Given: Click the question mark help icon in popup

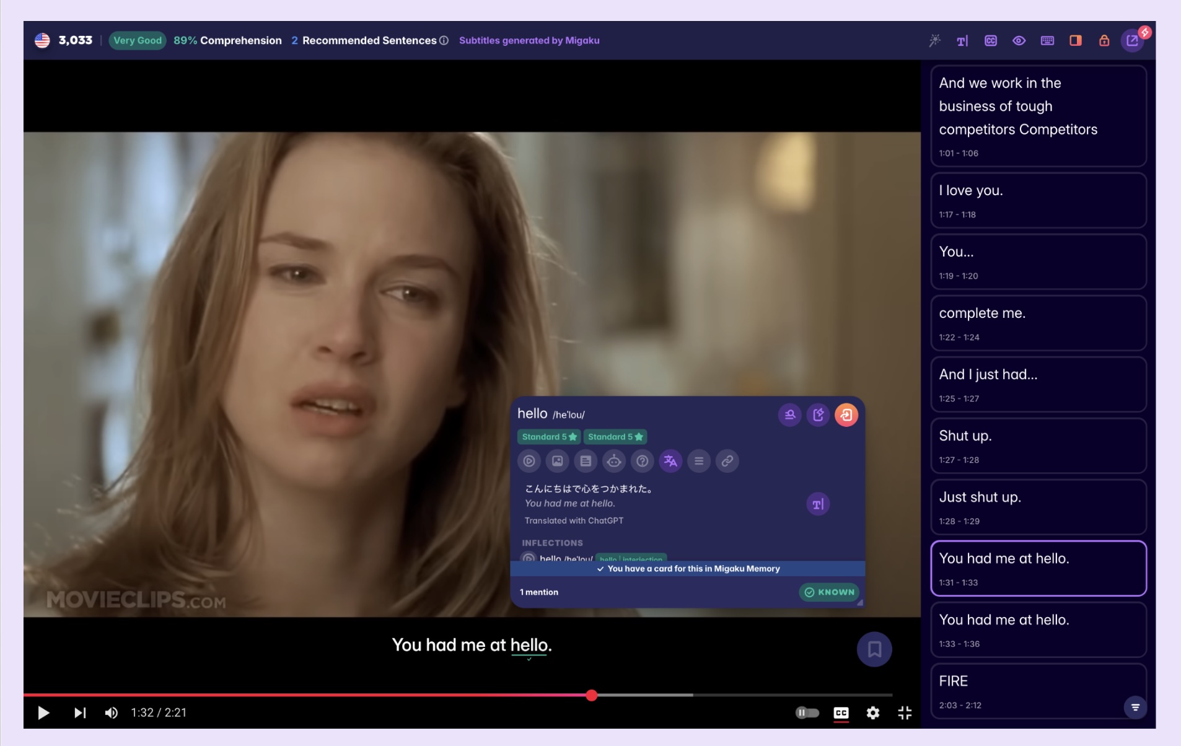Looking at the screenshot, I should click(x=643, y=461).
